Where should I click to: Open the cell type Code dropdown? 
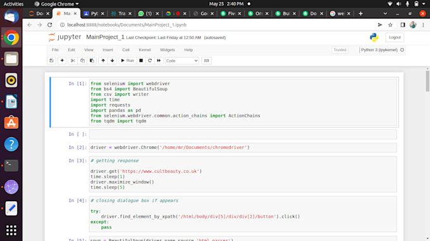pyautogui.click(x=182, y=61)
